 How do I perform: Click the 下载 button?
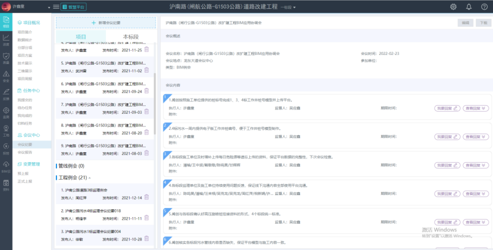pos(483,23)
